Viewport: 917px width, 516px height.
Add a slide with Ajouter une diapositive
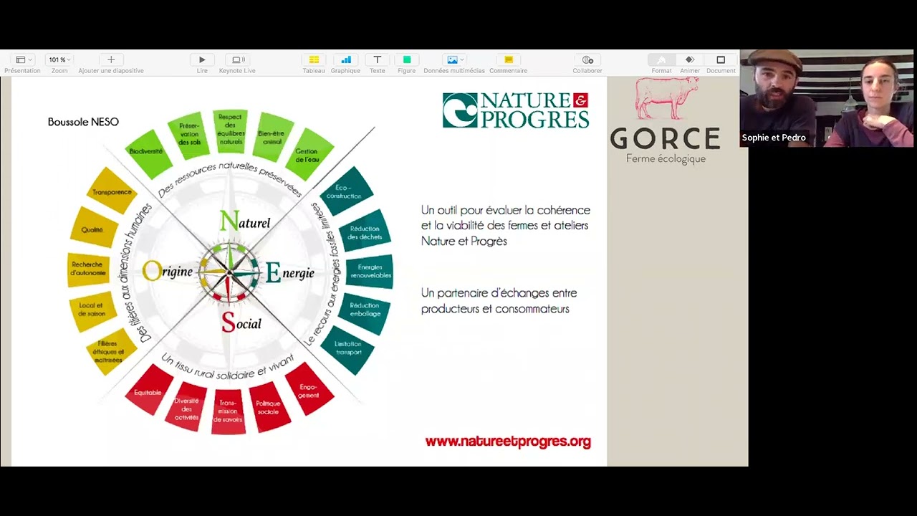(x=111, y=60)
